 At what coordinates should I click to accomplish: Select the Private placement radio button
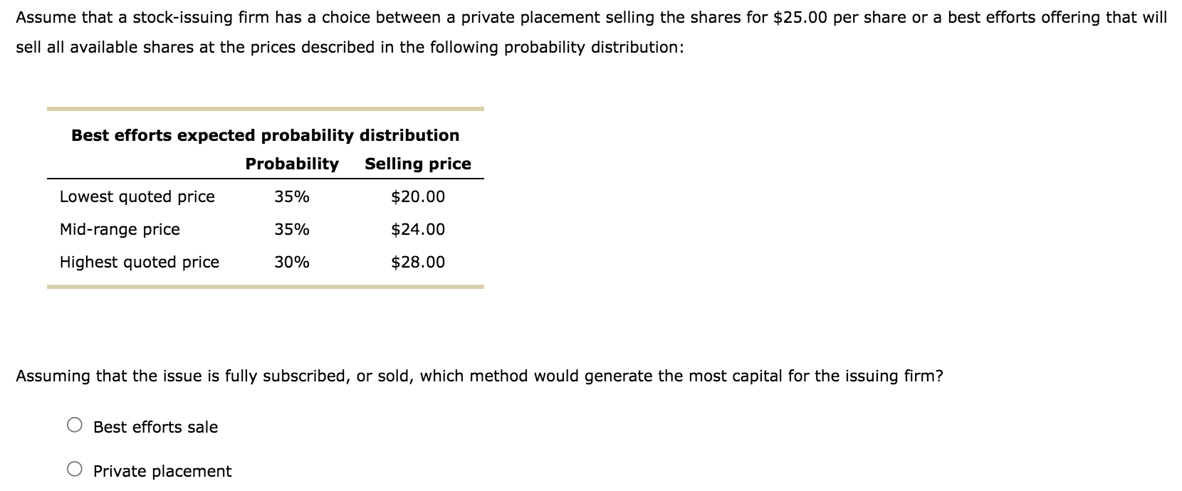tap(73, 469)
